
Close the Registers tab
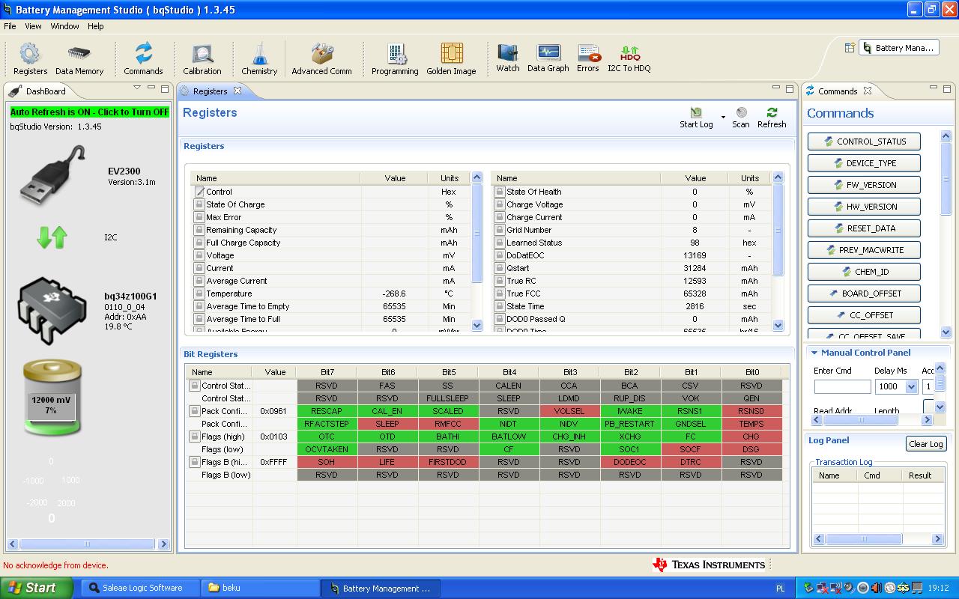(x=238, y=91)
